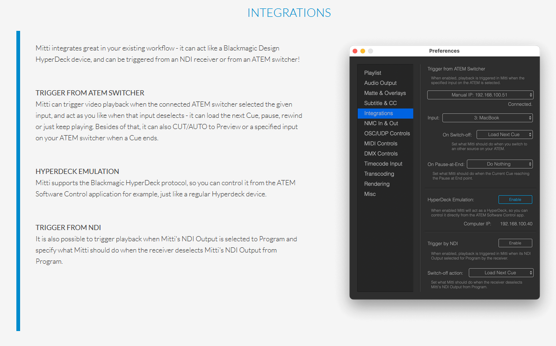Viewport: 556px width, 346px height.
Task: Enable HyperDeck Emulation
Action: tap(515, 200)
